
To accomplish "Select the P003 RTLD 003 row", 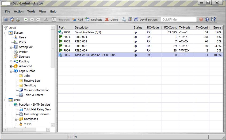I will [140, 46].
